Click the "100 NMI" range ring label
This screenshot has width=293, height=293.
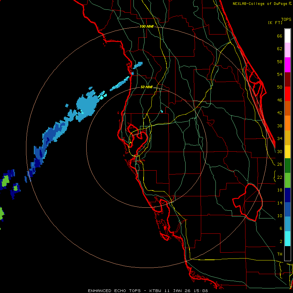[146, 26]
